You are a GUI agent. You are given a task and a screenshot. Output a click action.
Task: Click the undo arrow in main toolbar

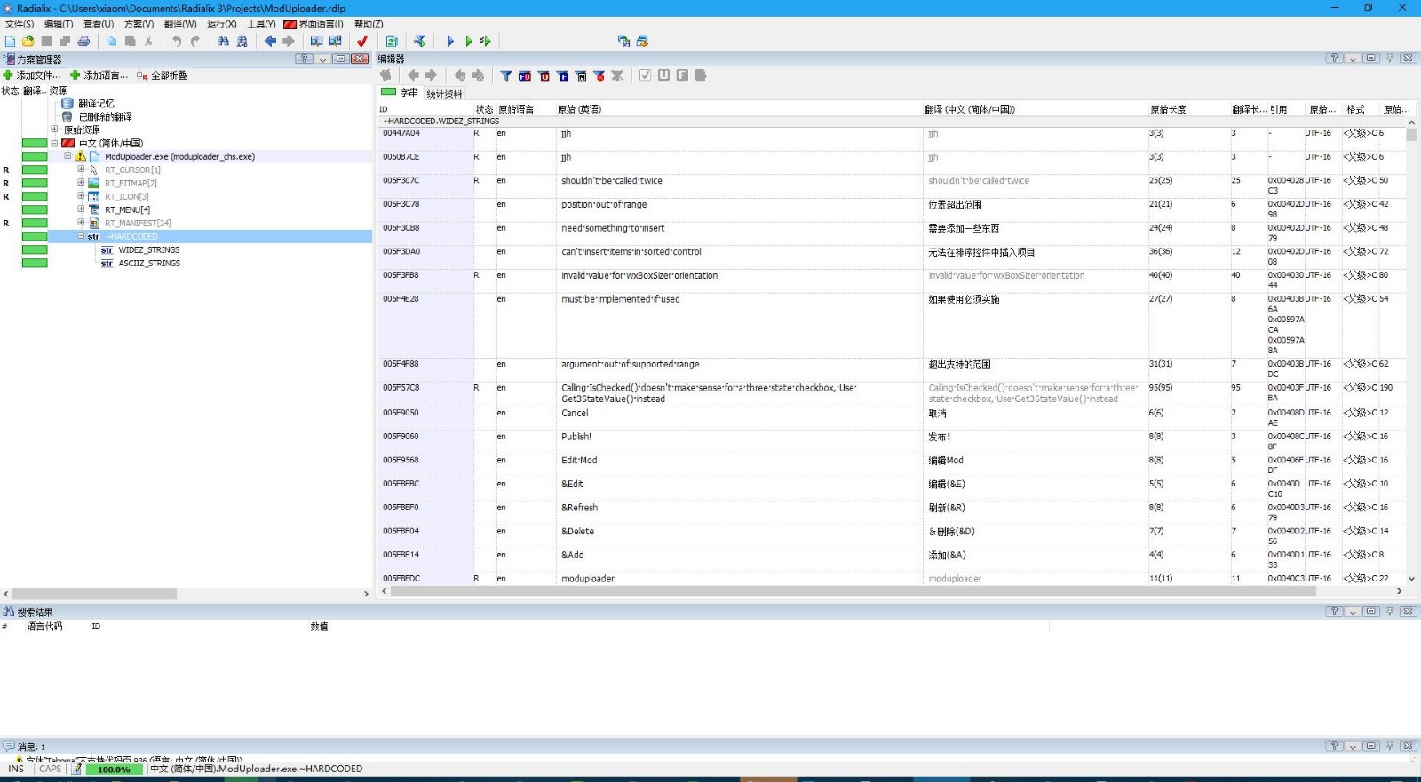click(176, 41)
